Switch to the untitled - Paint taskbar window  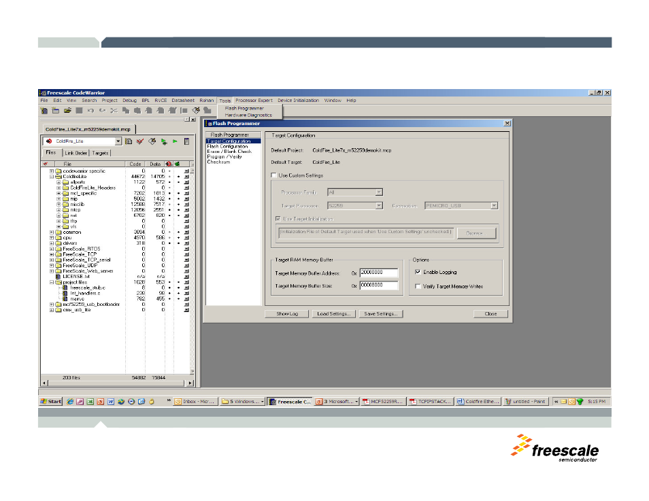[x=526, y=401]
